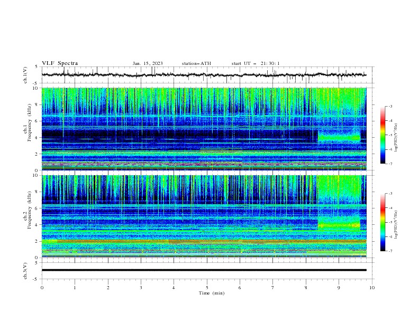This screenshot has width=419, height=323.
Task: Click the 'start UT = 21:30:1' text
Action: pos(256,63)
